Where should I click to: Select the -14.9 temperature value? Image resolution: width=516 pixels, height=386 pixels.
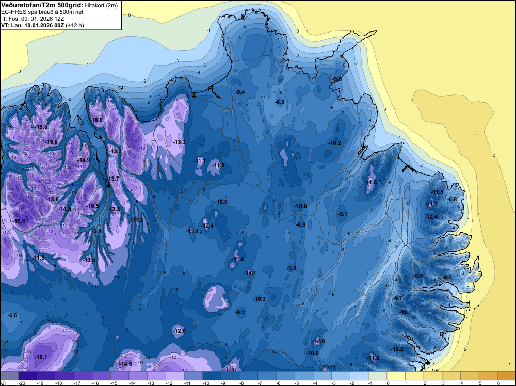point(84,160)
